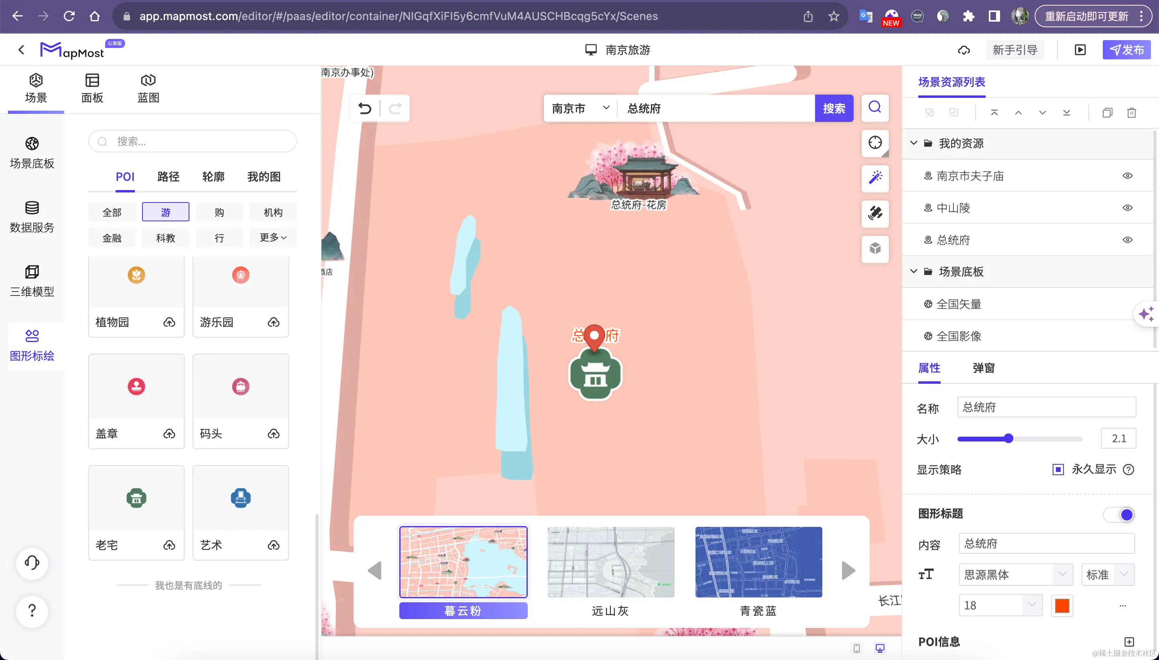Click the ungroup resources icon

click(x=954, y=112)
